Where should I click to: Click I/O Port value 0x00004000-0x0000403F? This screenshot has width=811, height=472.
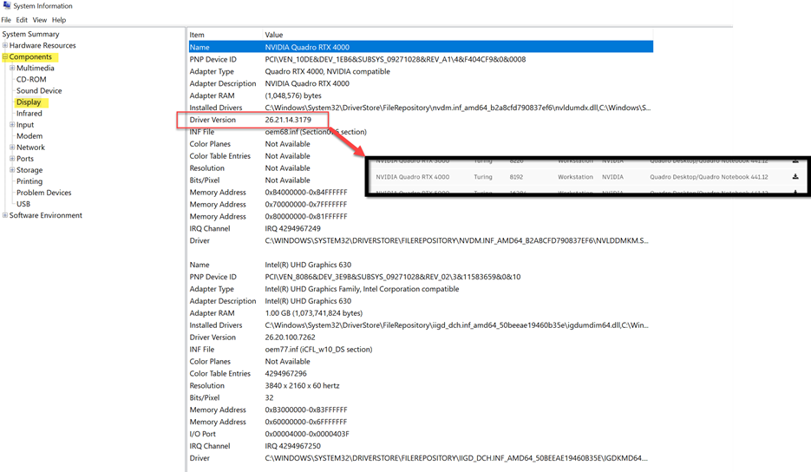pos(307,434)
